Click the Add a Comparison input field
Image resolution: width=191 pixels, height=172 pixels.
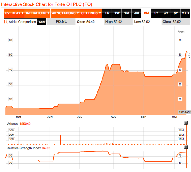[20, 22]
